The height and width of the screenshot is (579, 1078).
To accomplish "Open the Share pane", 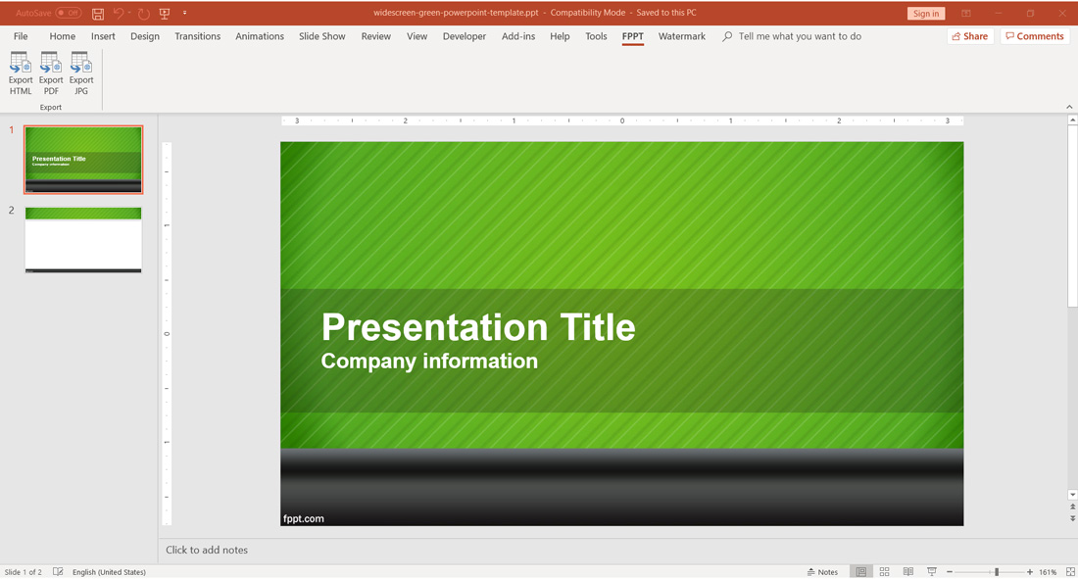I will click(x=969, y=35).
